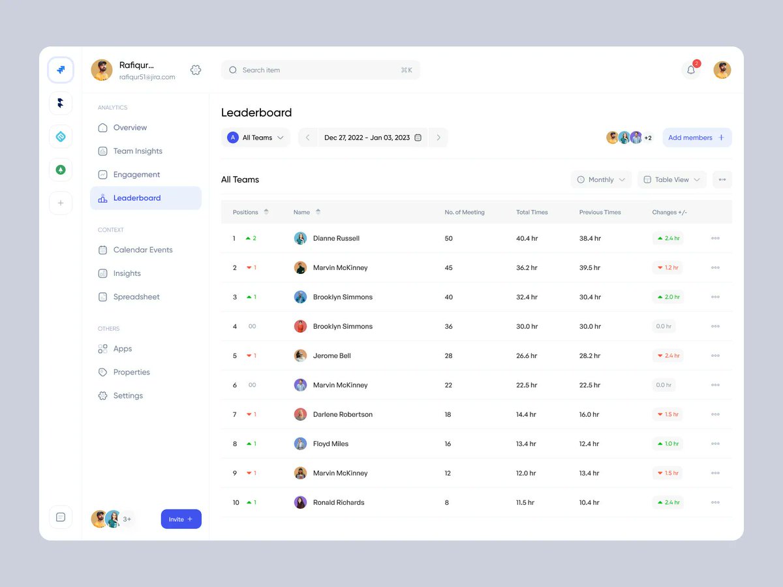Open more options for position 4 row
This screenshot has height=587, width=783.
(x=715, y=326)
